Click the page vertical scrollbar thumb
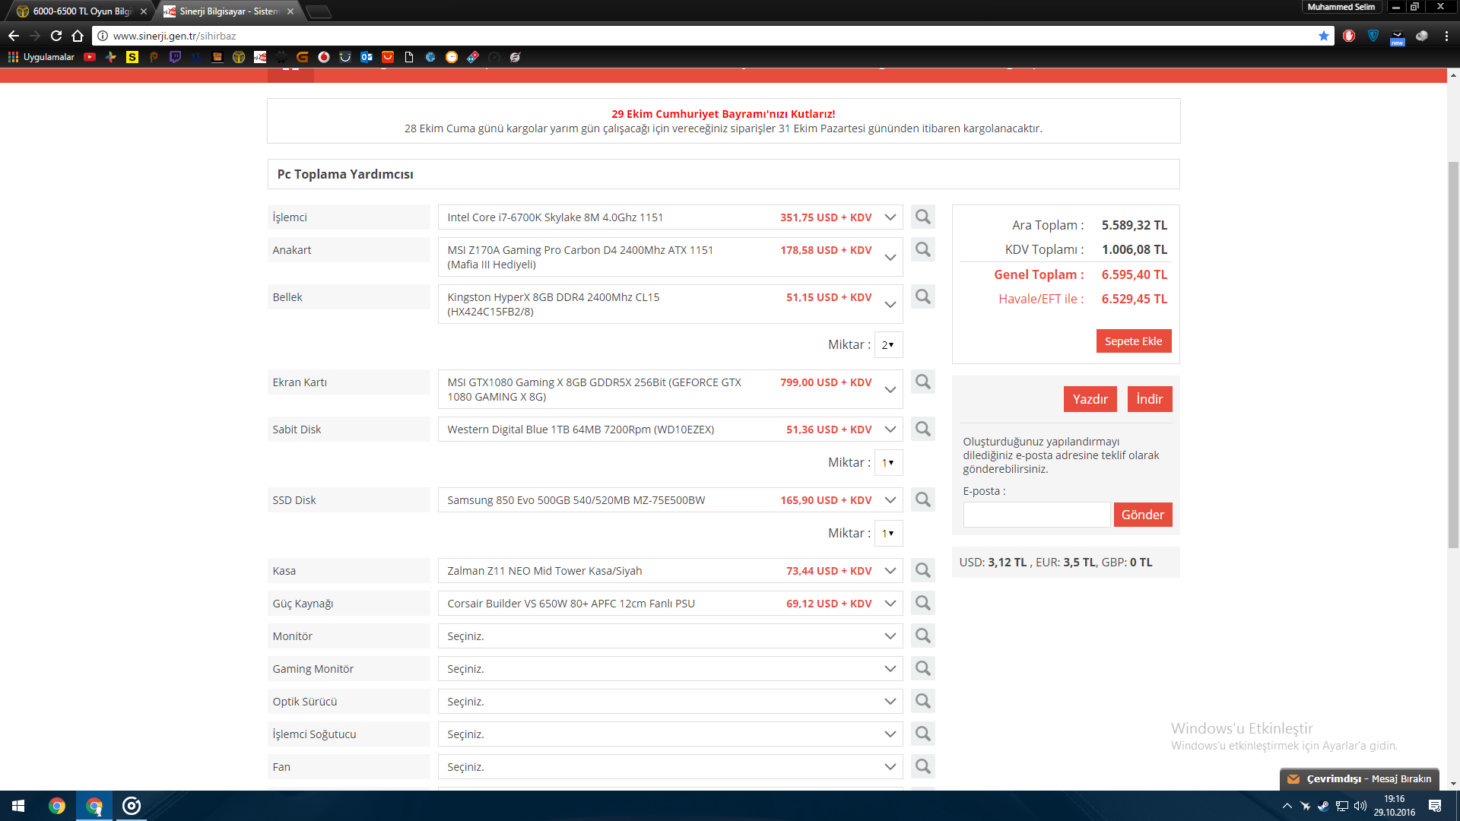This screenshot has height=821, width=1460. pyautogui.click(x=1453, y=353)
